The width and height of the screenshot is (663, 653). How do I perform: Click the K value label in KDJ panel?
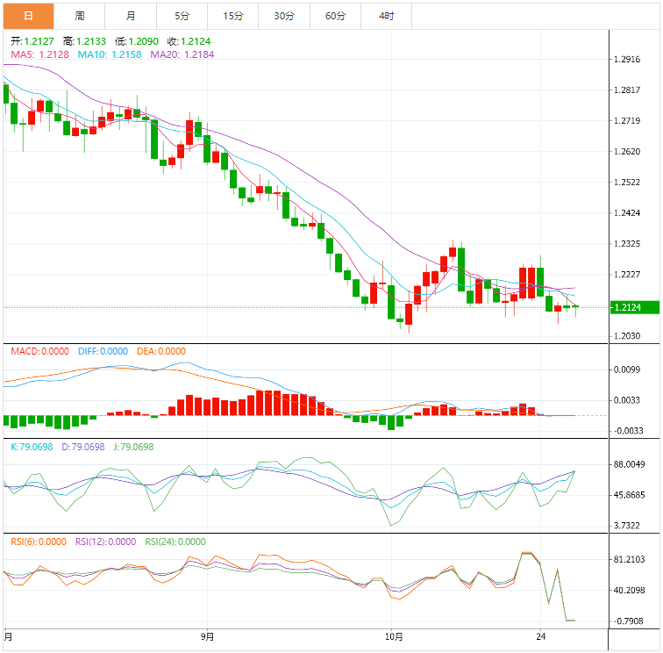coord(30,447)
